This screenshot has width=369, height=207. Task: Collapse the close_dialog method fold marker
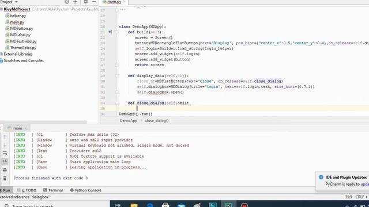[x=116, y=103]
